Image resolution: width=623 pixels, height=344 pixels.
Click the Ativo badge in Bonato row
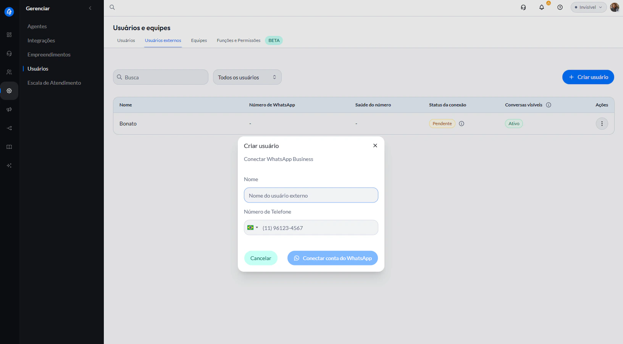514,124
